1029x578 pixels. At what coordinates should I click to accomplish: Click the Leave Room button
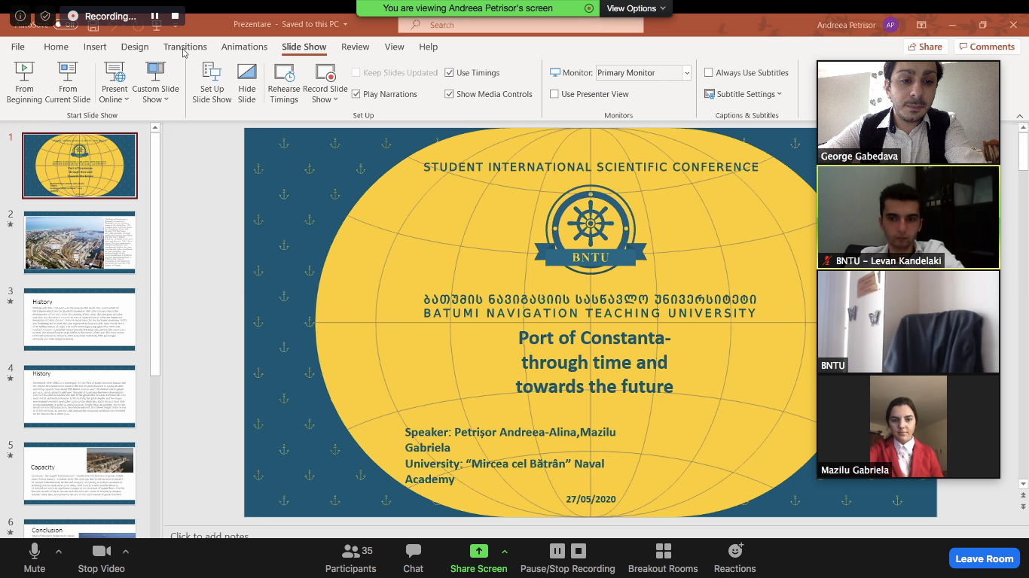point(985,558)
